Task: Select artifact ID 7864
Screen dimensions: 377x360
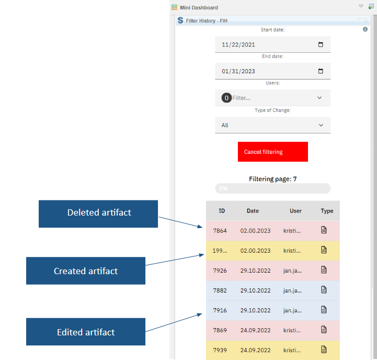Action: (220, 231)
